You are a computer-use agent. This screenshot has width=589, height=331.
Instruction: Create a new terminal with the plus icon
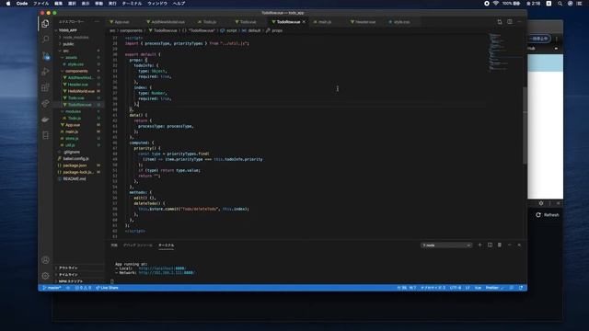tap(479, 245)
